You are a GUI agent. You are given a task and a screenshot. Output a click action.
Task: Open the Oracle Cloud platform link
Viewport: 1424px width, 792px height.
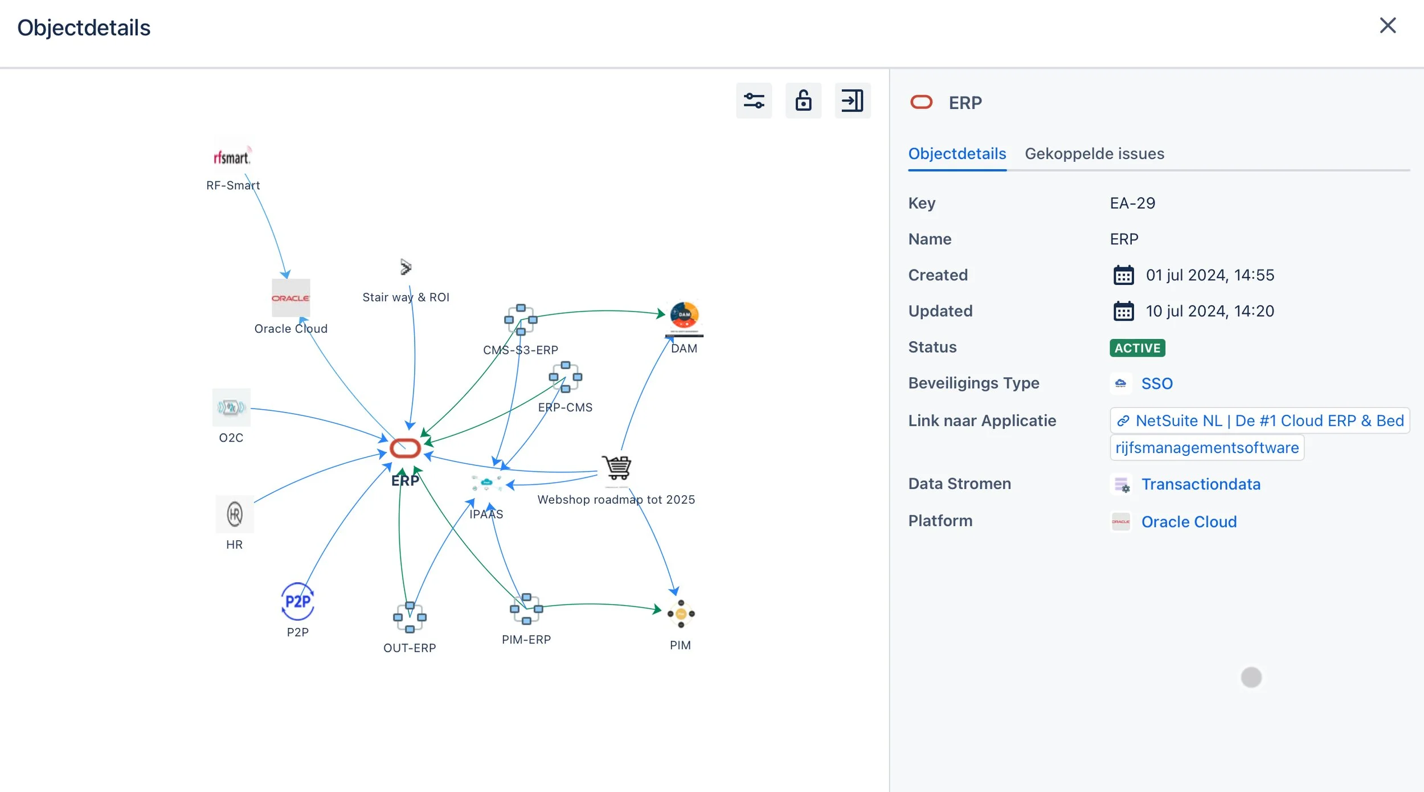[1189, 522]
